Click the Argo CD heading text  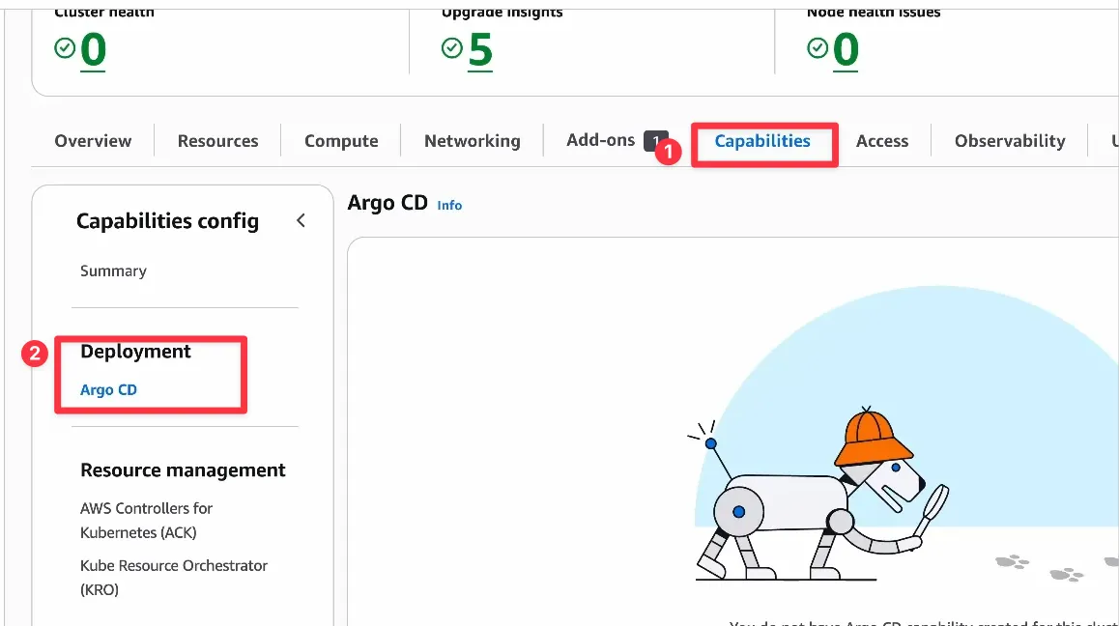(387, 203)
